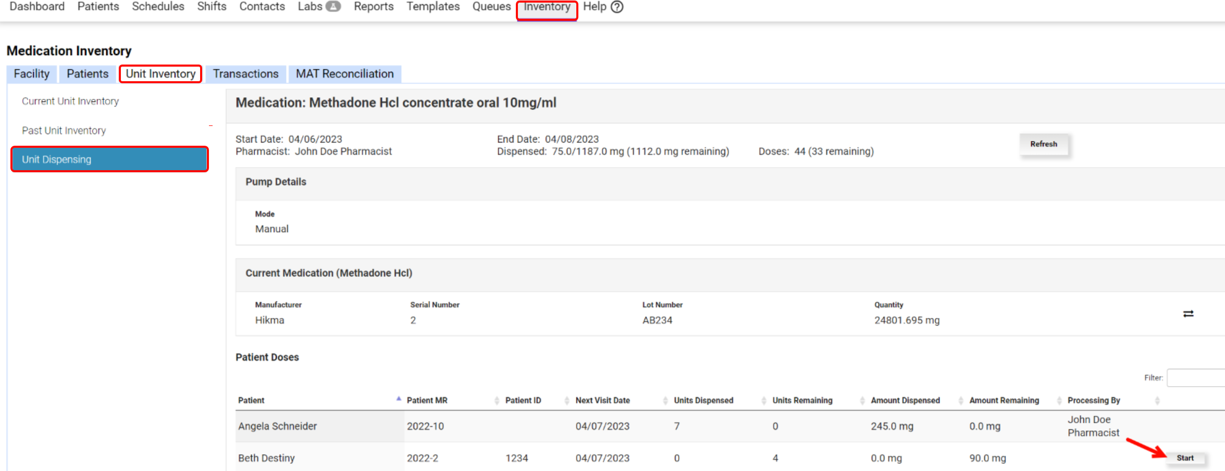Sort table by Patient MR column
This screenshot has width=1225, height=471.
click(427, 400)
